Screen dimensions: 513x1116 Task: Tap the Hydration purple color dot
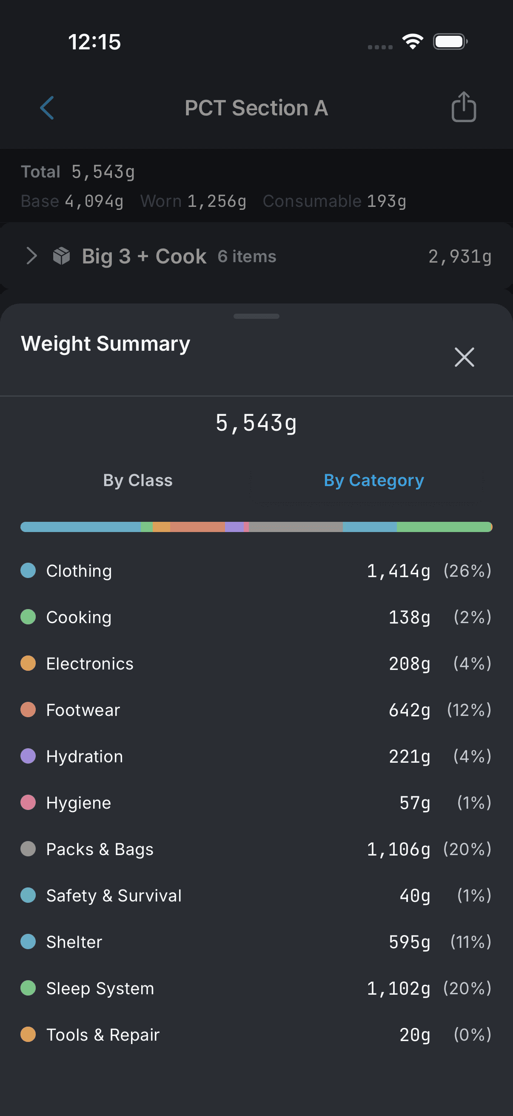[x=28, y=756]
